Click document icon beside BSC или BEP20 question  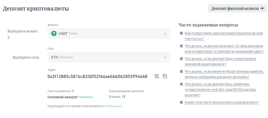click(x=181, y=84)
